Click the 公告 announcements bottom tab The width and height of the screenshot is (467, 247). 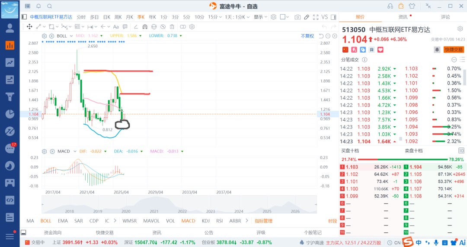(x=209, y=232)
